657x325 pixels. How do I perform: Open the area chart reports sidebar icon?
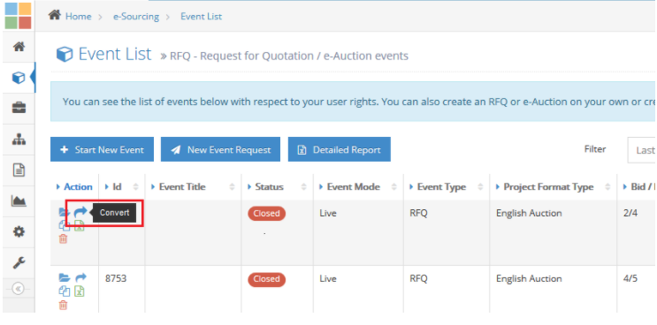(x=19, y=201)
